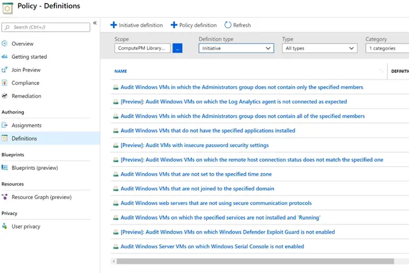Click the icon beside insecure password settings initiative
The height and width of the screenshot is (273, 409).
[x=115, y=145]
